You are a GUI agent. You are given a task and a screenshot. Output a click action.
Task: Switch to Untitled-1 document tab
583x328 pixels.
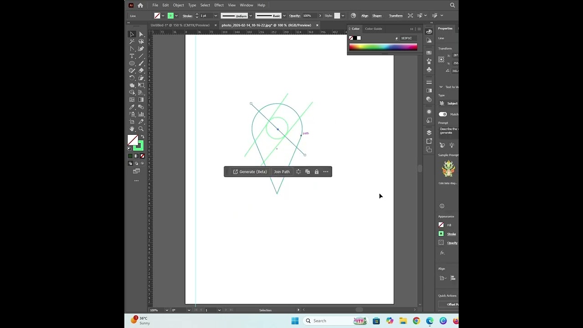pyautogui.click(x=180, y=25)
